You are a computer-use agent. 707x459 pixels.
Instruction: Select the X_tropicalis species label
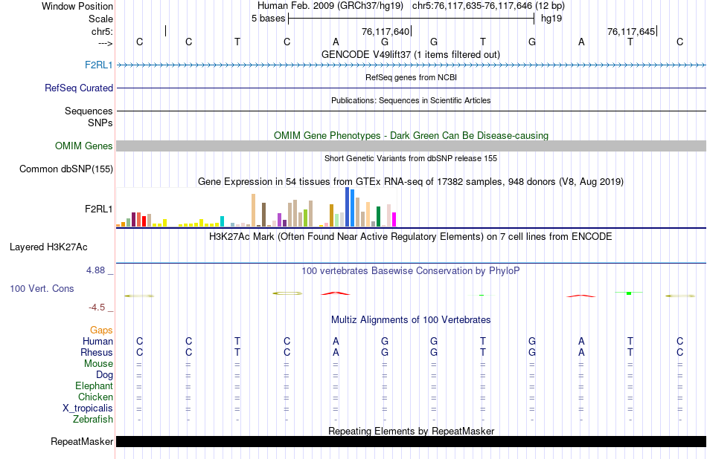pyautogui.click(x=88, y=408)
